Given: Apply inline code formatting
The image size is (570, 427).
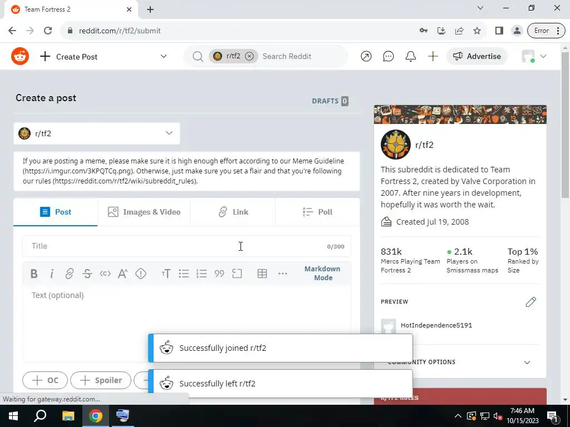Looking at the screenshot, I should 105,274.
